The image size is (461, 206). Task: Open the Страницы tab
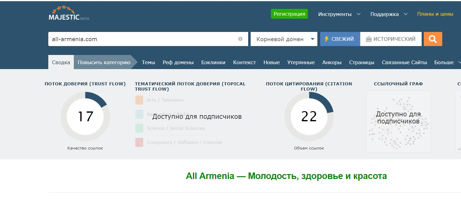362,62
